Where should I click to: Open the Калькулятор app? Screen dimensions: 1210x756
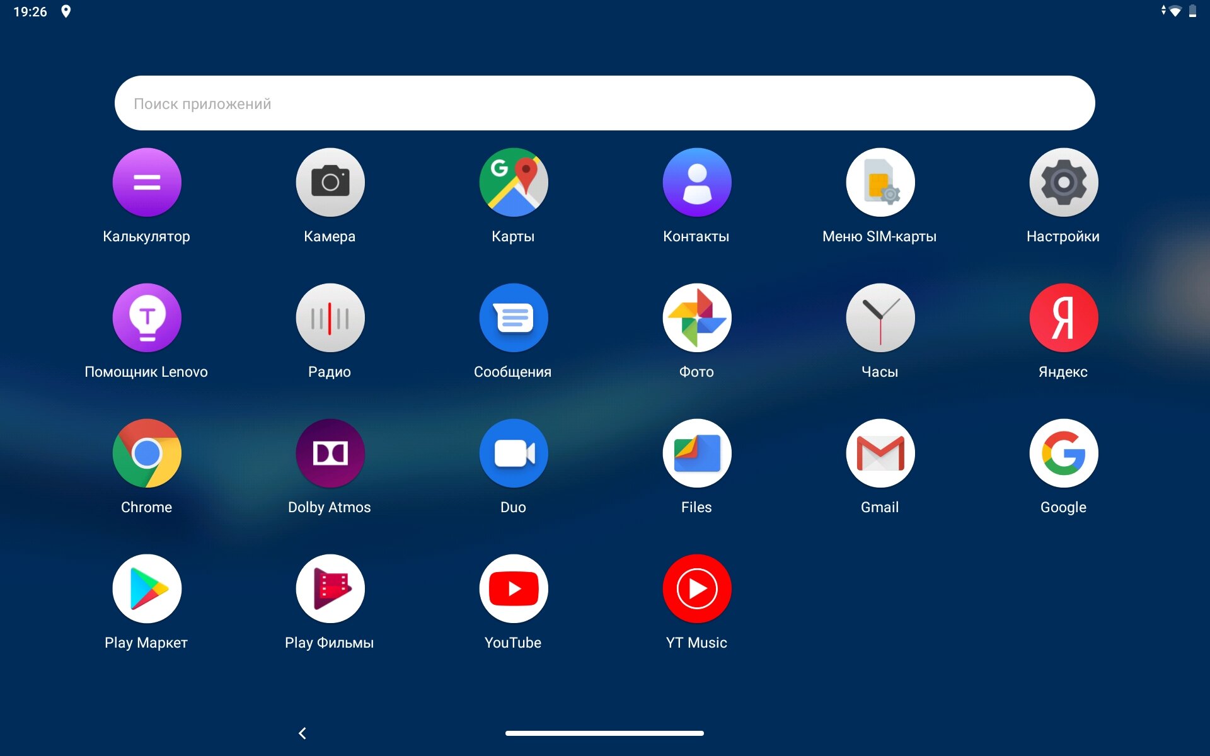(147, 183)
